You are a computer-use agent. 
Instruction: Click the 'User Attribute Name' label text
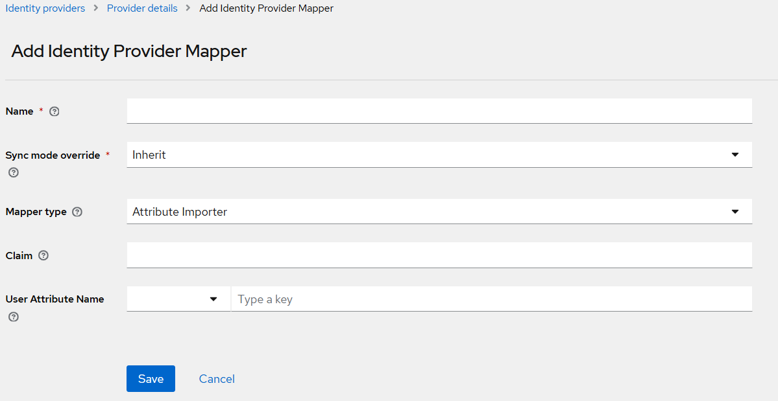(55, 299)
